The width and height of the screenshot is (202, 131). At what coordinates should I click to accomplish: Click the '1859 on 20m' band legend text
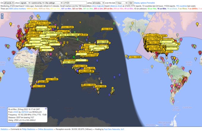32,9
